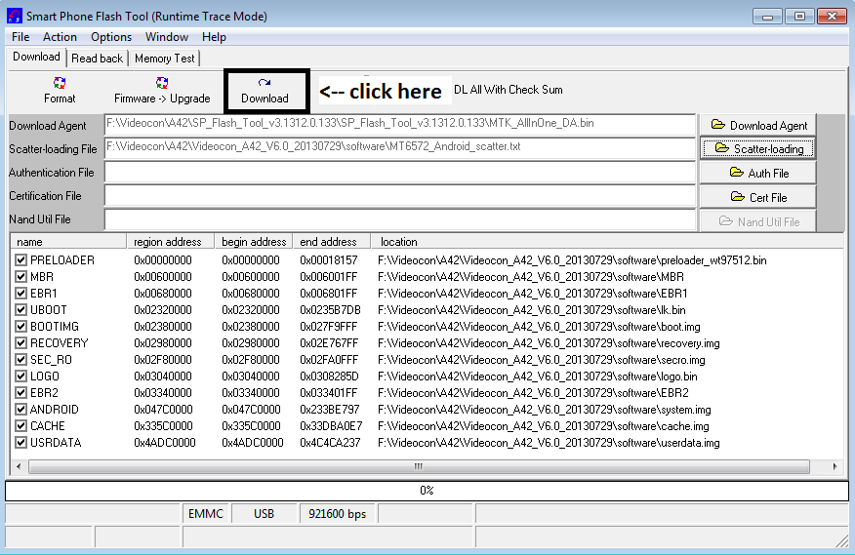Viewport: 855px width, 555px height.
Task: Click the horizontal scrollbar right arrow
Action: tap(835, 466)
